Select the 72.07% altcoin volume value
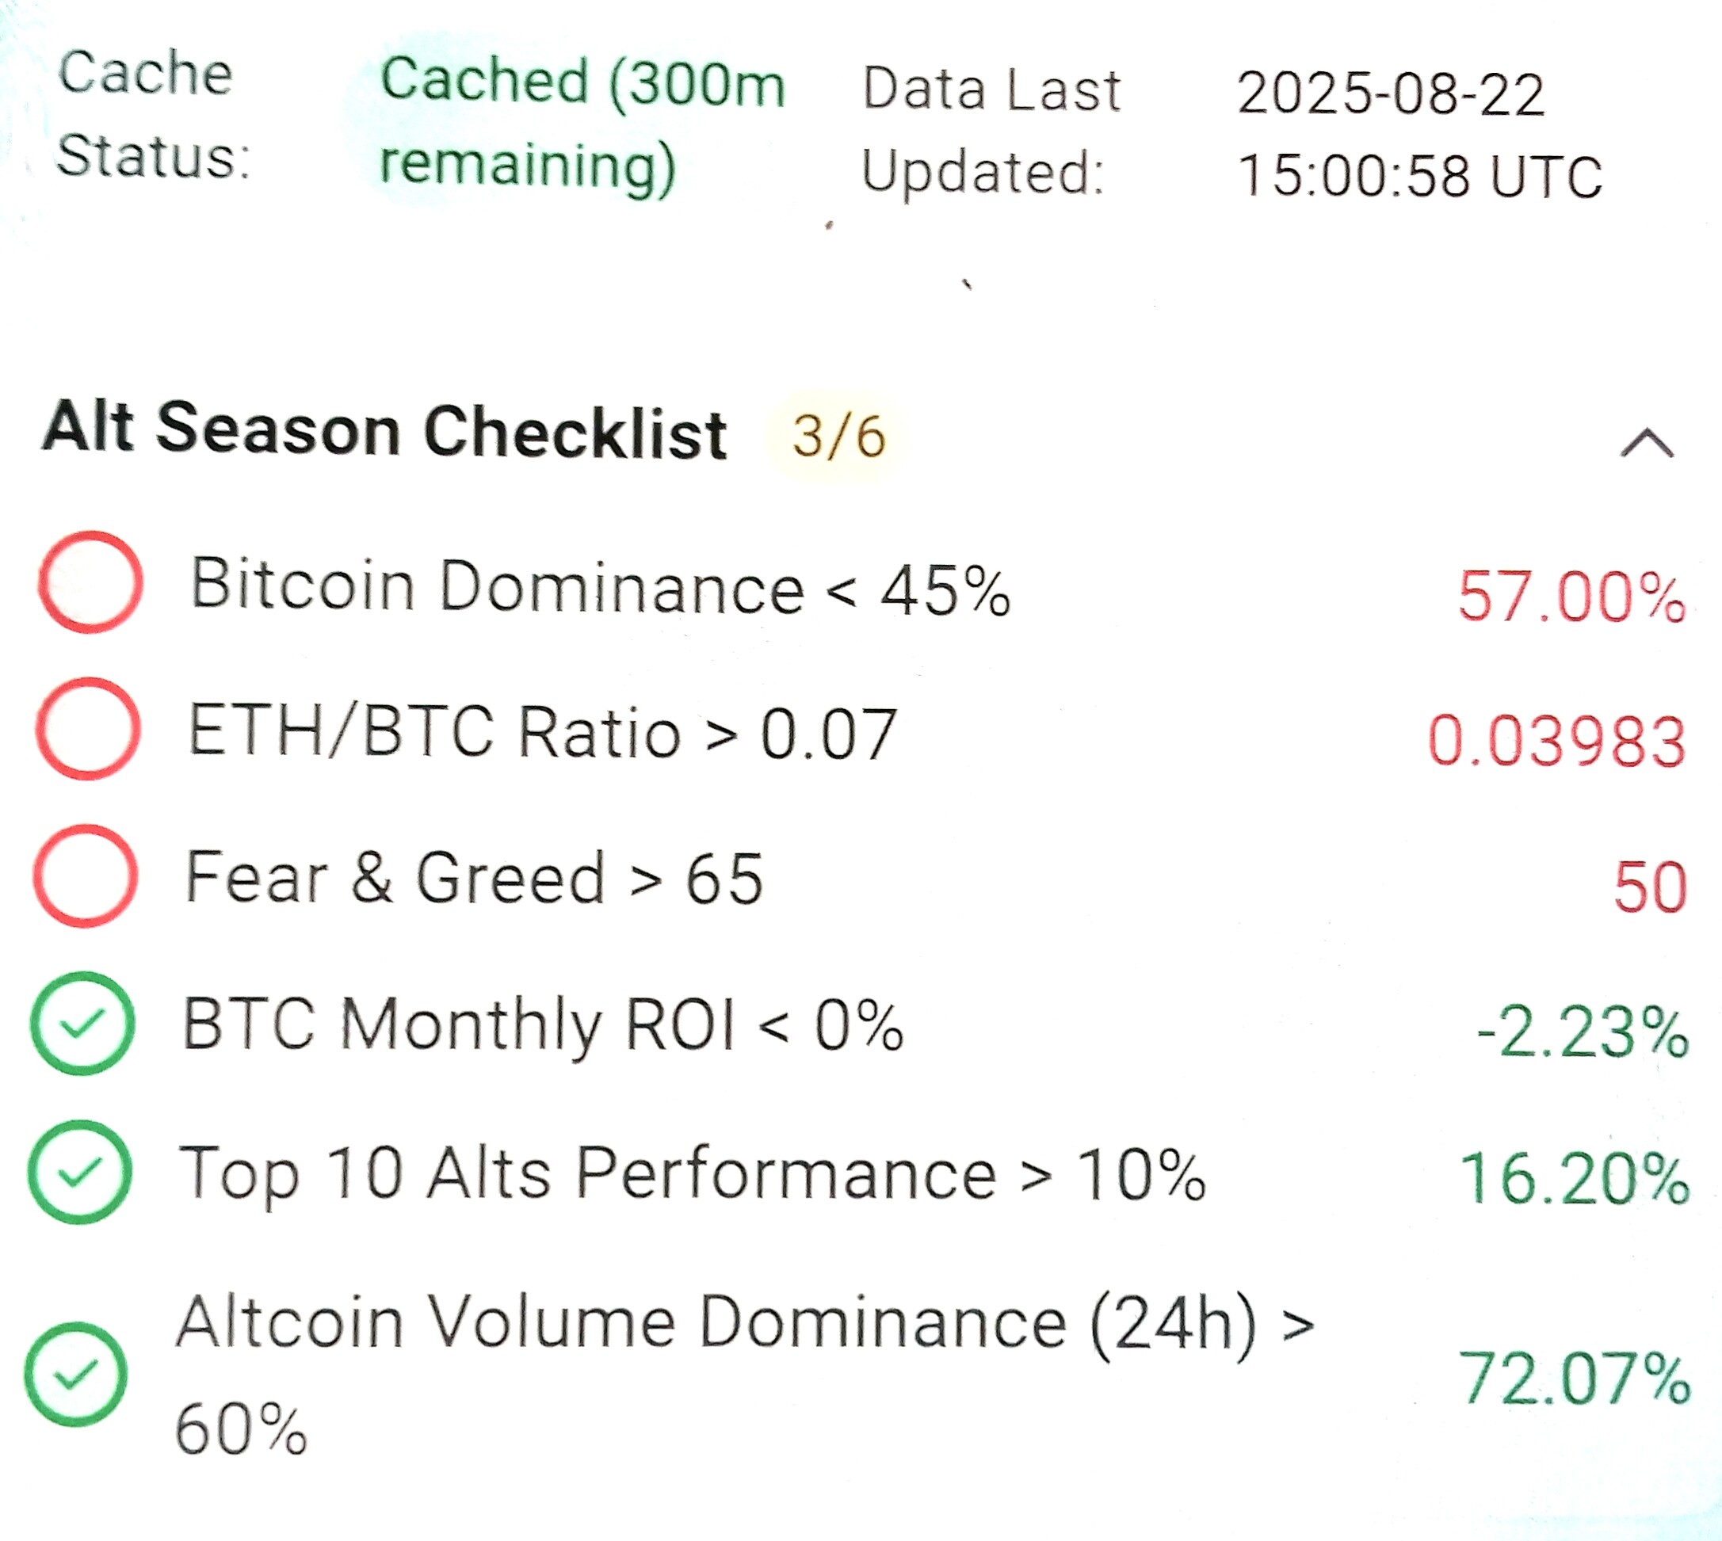 click(1575, 1379)
